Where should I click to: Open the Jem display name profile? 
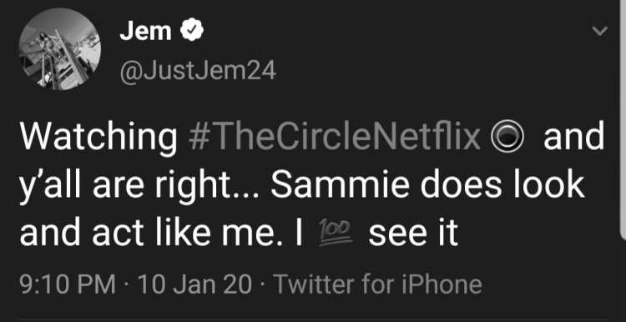[x=146, y=31]
